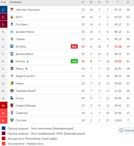Click the БАТЭ team logo
This screenshot has width=134, height=146.
12,17
